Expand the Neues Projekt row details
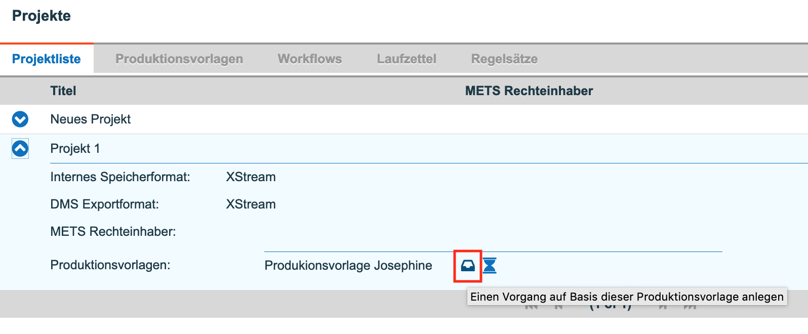The image size is (808, 334). coord(20,119)
